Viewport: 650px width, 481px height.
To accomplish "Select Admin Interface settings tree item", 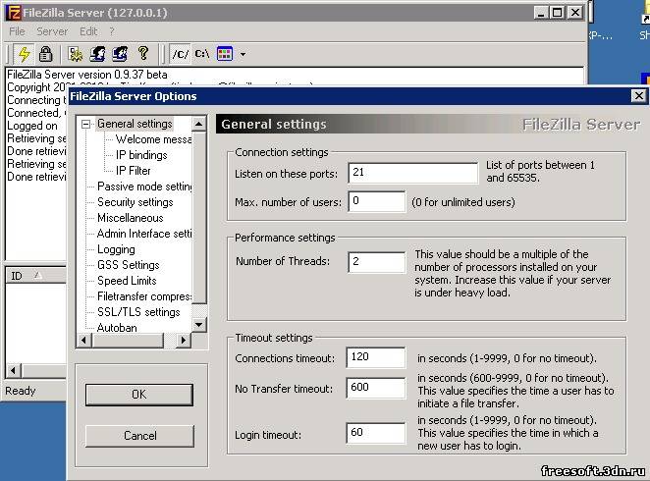I will 144,234.
